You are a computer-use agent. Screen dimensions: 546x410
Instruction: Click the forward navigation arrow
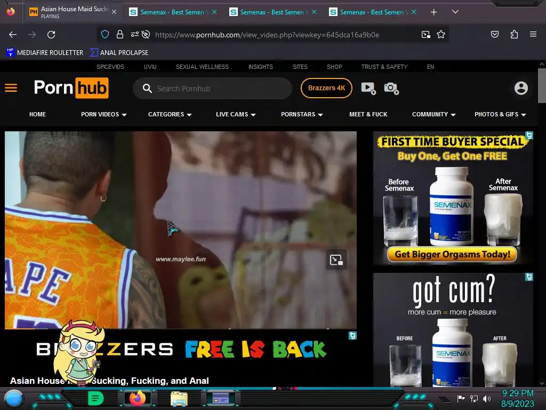[32, 35]
